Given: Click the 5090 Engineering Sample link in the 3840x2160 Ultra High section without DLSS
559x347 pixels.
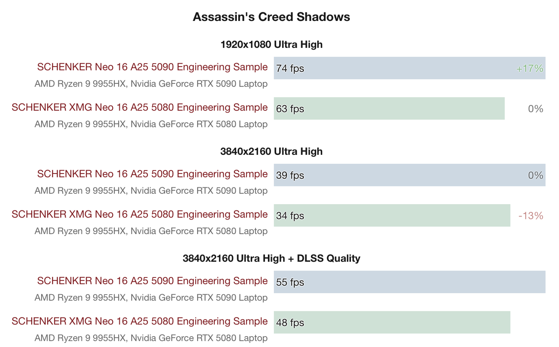Looking at the screenshot, I should tap(152, 174).
